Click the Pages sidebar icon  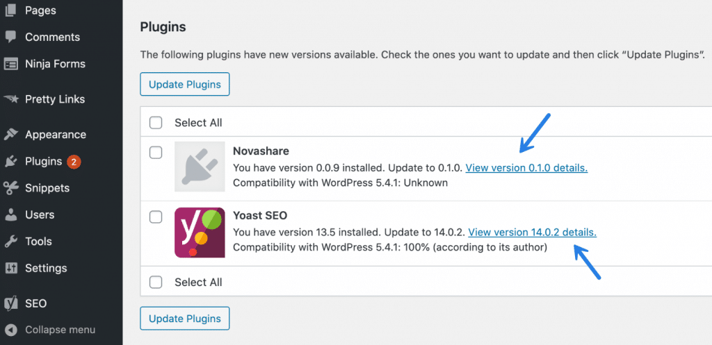10,10
